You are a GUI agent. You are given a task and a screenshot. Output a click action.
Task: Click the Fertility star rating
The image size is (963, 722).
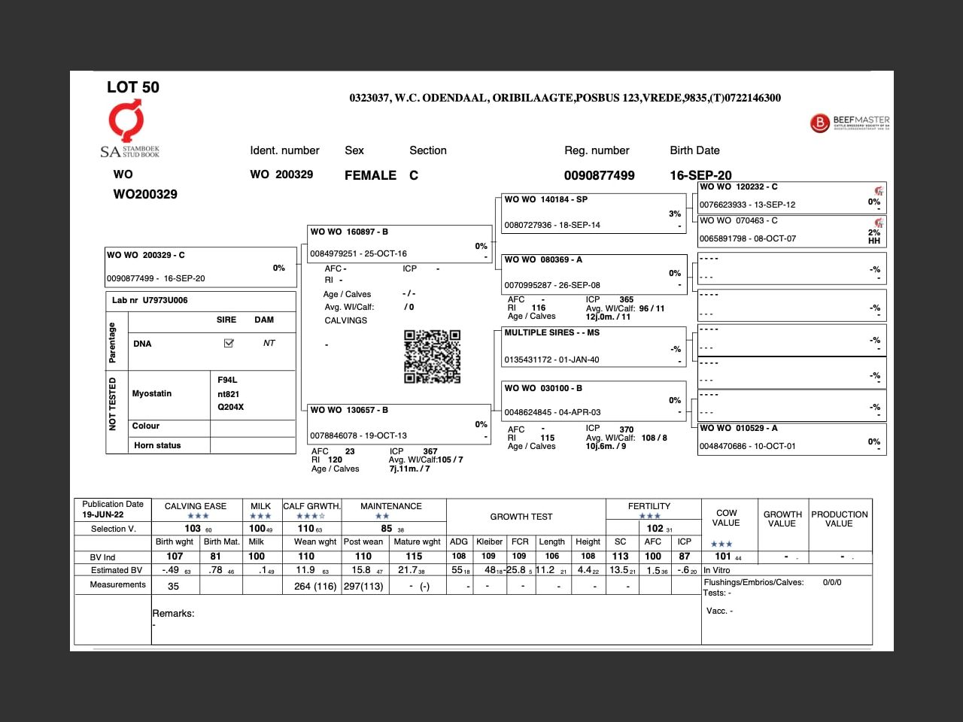click(649, 516)
